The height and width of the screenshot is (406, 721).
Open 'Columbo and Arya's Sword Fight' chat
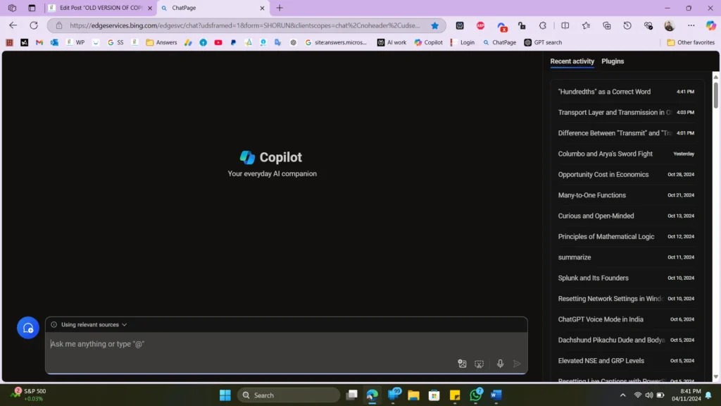coord(626,154)
